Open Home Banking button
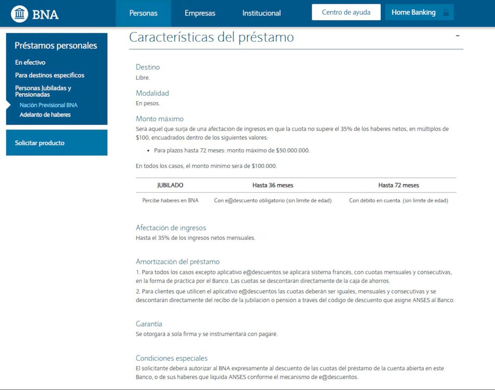Viewport: 495px width, 390px height. coord(419,12)
